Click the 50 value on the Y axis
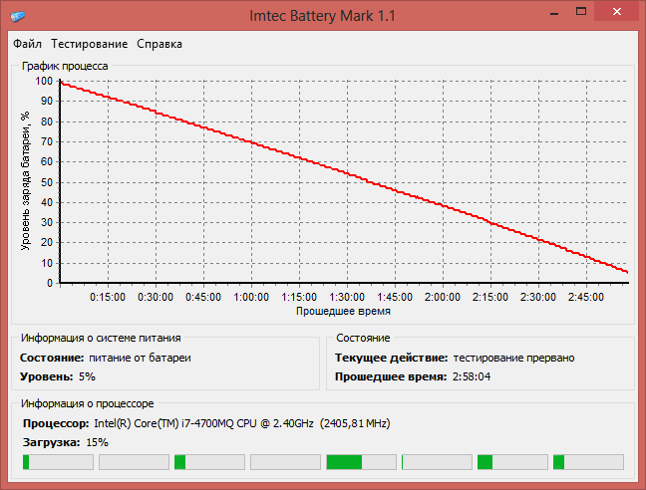Screen dimensions: 646x490 click(x=47, y=182)
